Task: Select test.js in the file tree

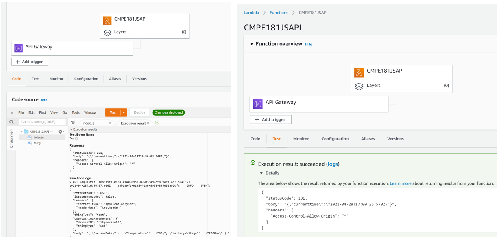Action: tap(37, 143)
